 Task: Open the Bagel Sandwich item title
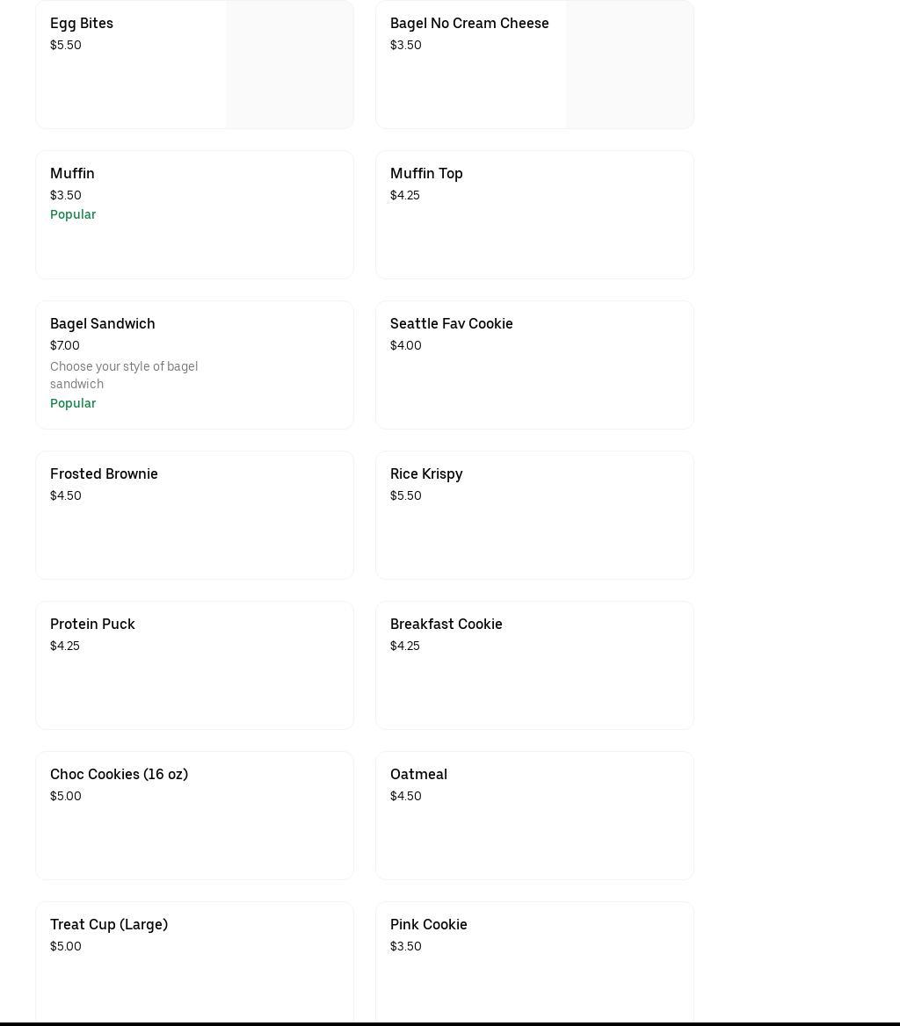pyautogui.click(x=103, y=324)
